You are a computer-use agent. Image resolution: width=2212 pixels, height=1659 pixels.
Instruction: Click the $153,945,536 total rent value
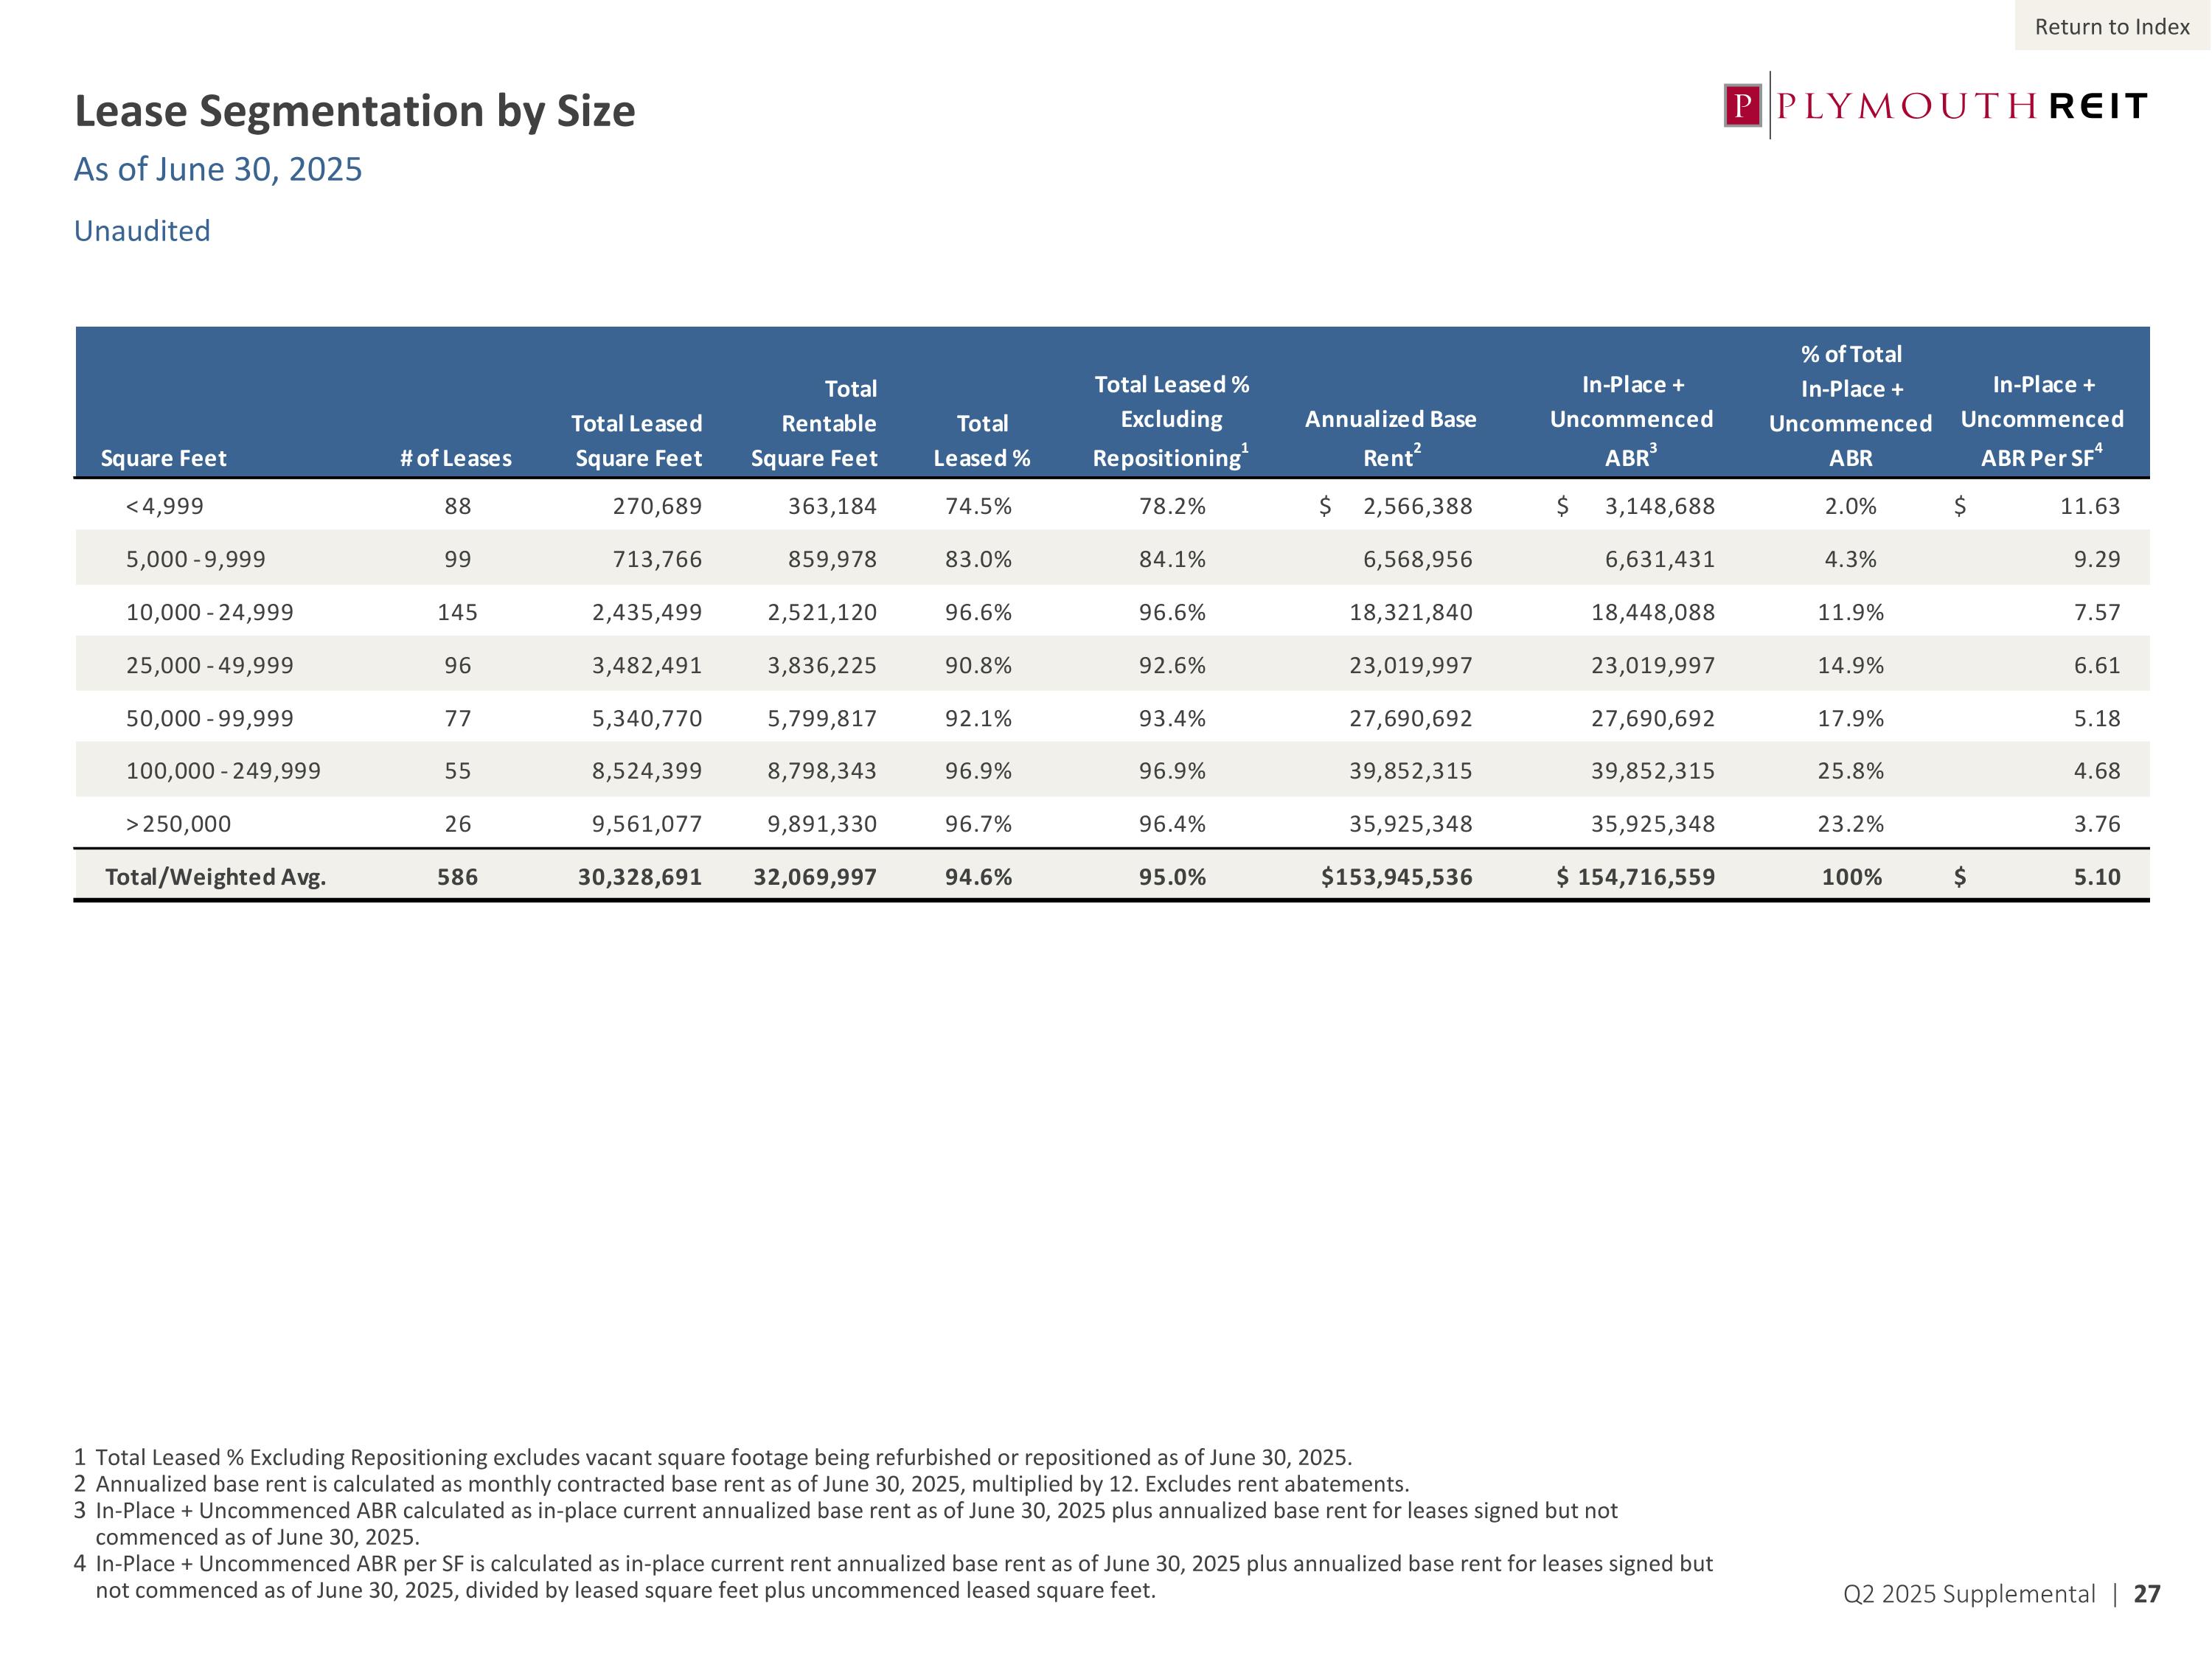[1396, 877]
